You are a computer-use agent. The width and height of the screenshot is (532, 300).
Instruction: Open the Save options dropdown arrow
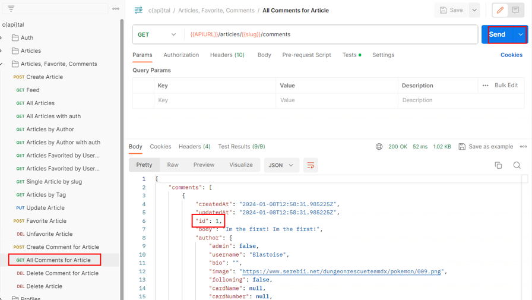tap(474, 10)
